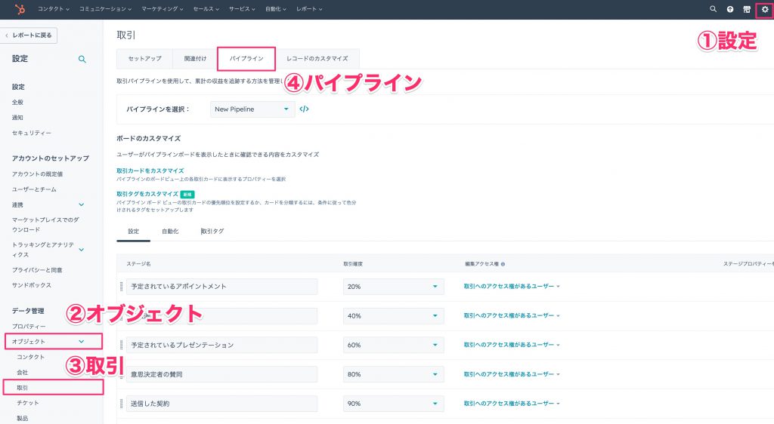The height and width of the screenshot is (424, 774).
Task: Select the 取引タグ sub-tab
Action: (212, 231)
